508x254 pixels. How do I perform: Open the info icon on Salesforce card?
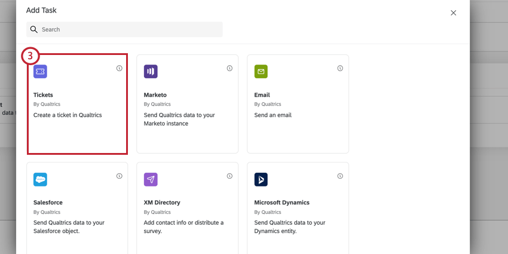[119, 176]
